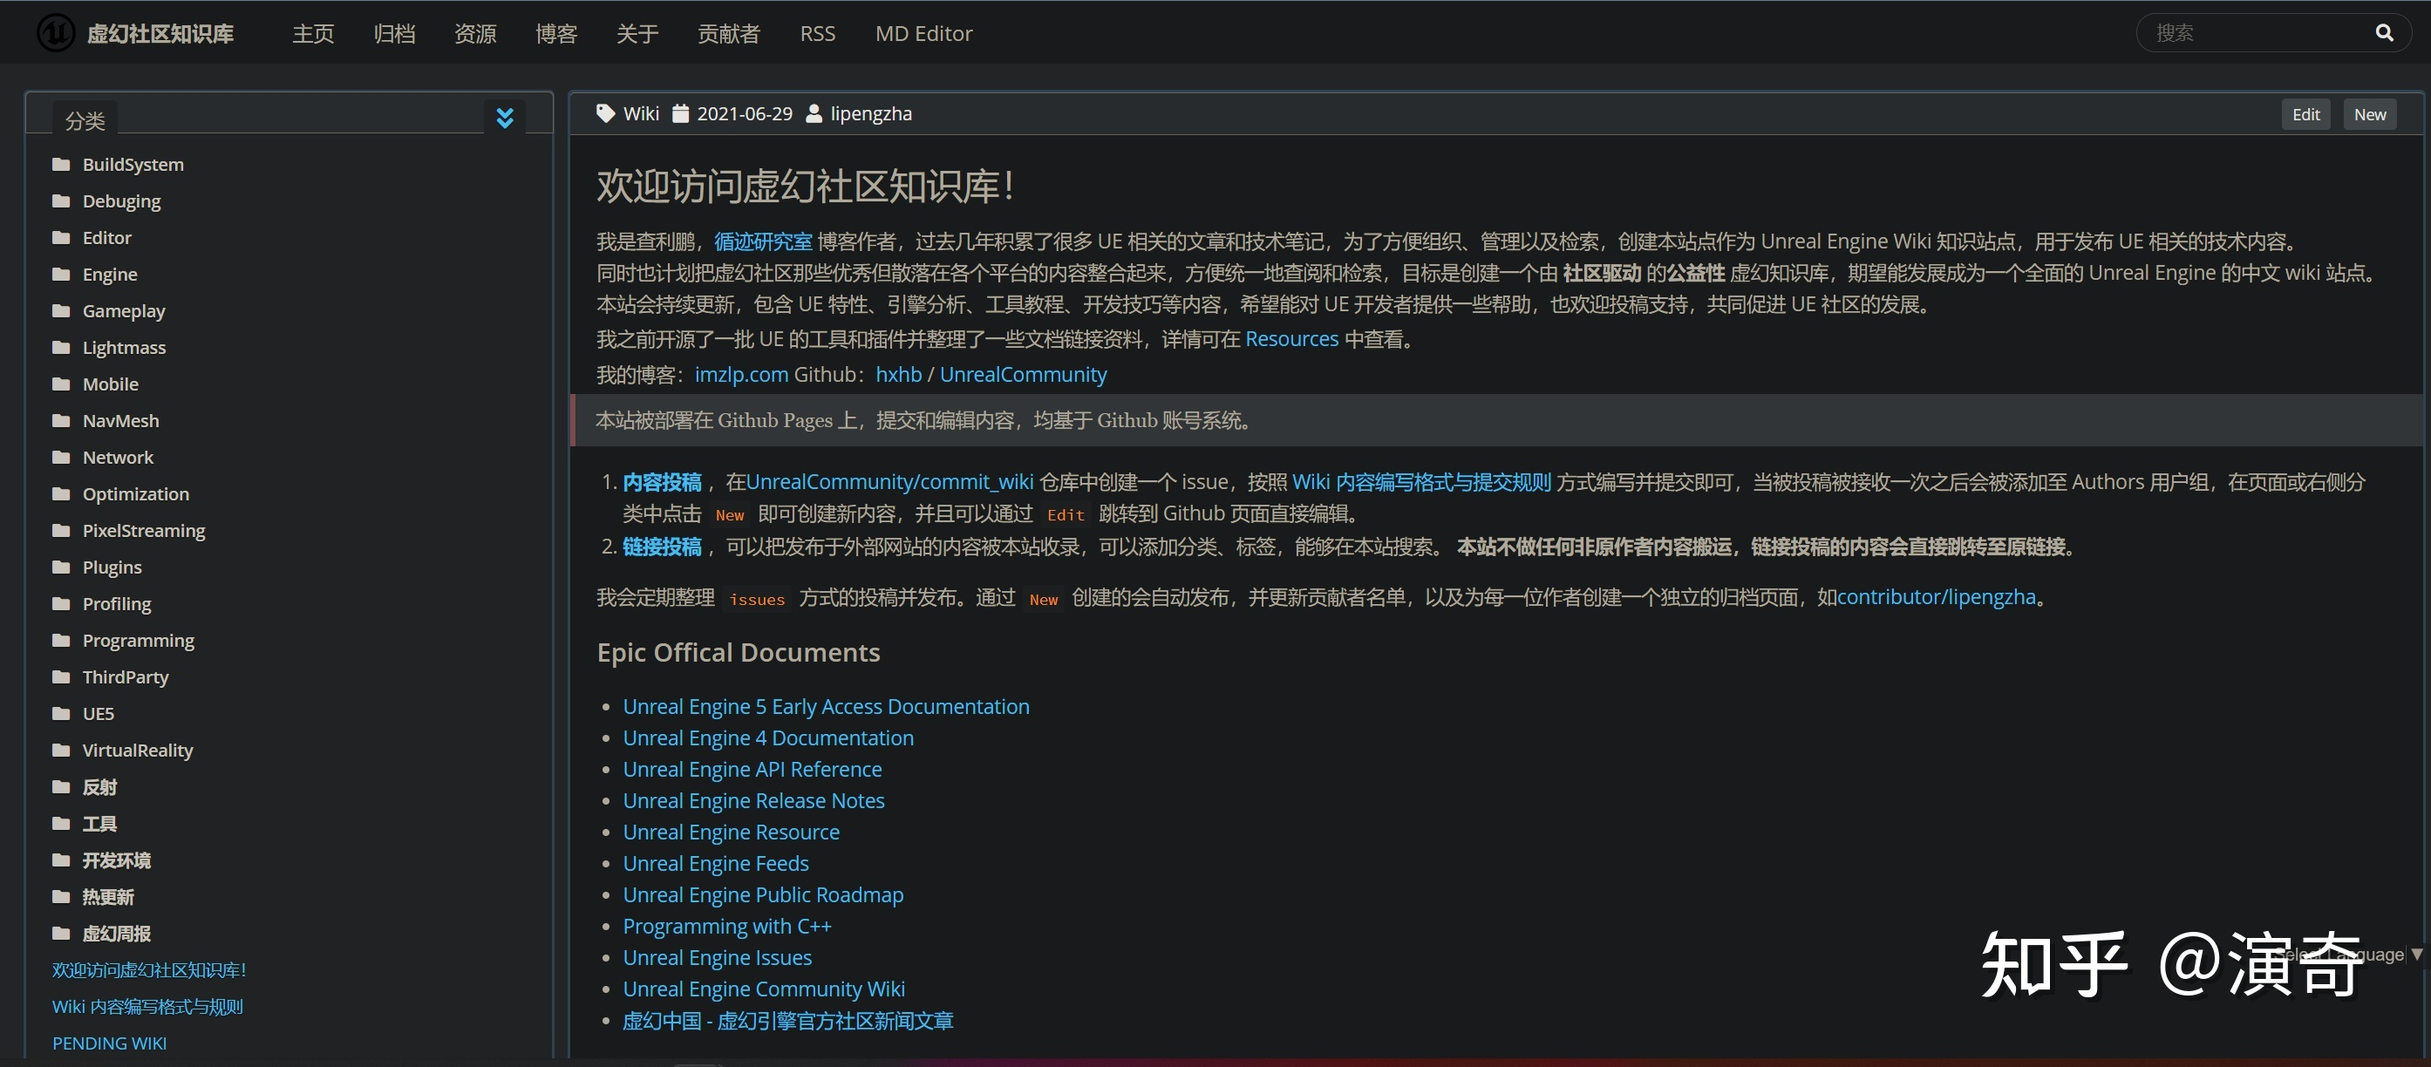
Task: Click the Wiki tag icon
Action: [606, 113]
